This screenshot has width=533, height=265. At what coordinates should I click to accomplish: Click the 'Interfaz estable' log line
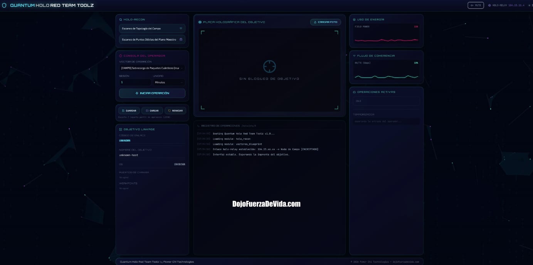tap(251, 154)
